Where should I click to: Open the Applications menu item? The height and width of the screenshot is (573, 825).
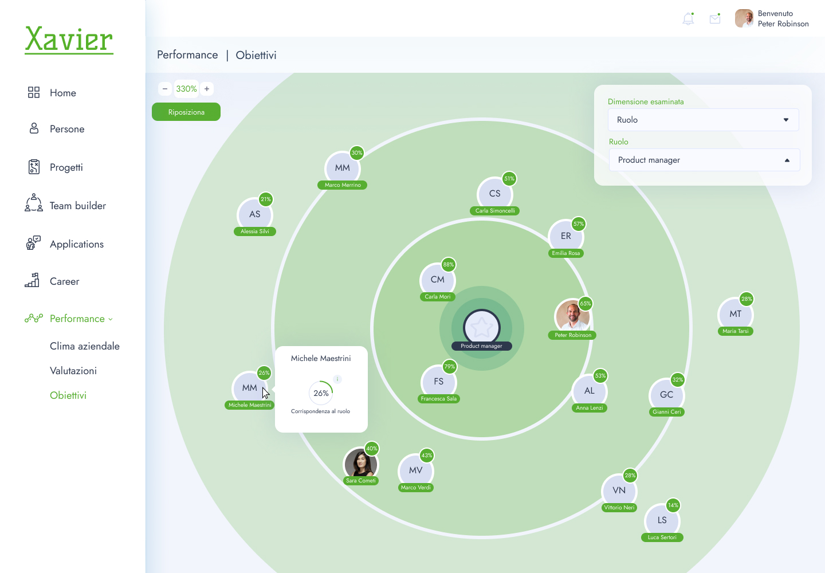click(77, 244)
